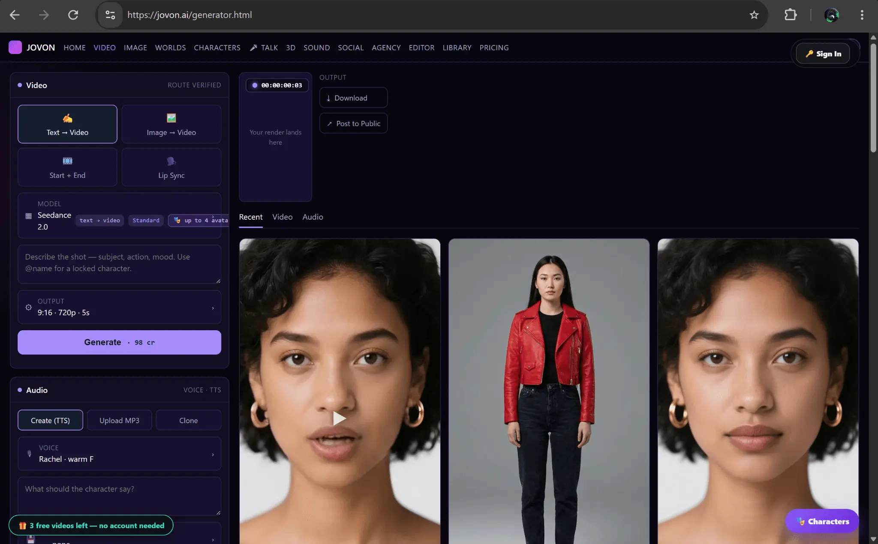The width and height of the screenshot is (878, 544).
Task: Open the Seedance 2.0 model selector
Action: pyautogui.click(x=120, y=215)
